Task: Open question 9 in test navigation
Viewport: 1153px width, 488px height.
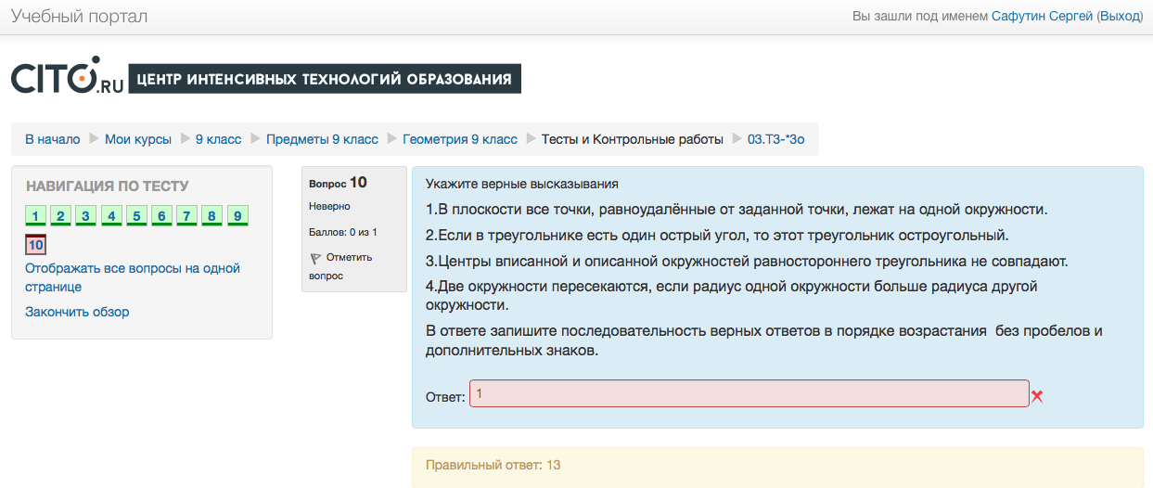Action: [237, 216]
